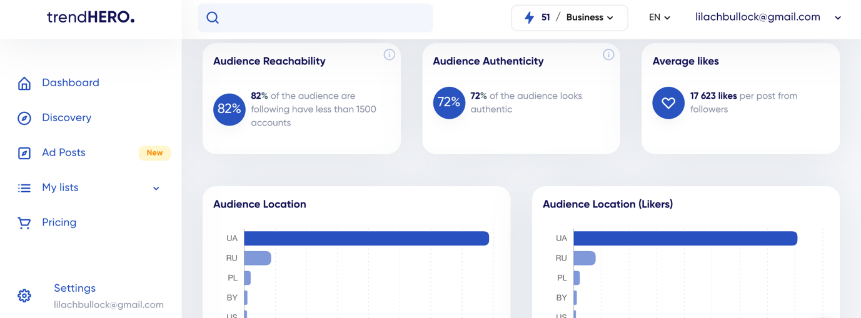861x318 pixels.
Task: Go to Dashboard in sidebar
Action: tap(71, 82)
